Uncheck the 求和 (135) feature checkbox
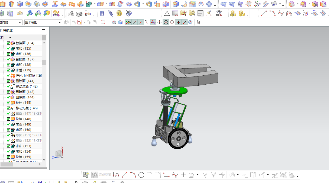Screen dimensions: 329x183 (8, 49)
